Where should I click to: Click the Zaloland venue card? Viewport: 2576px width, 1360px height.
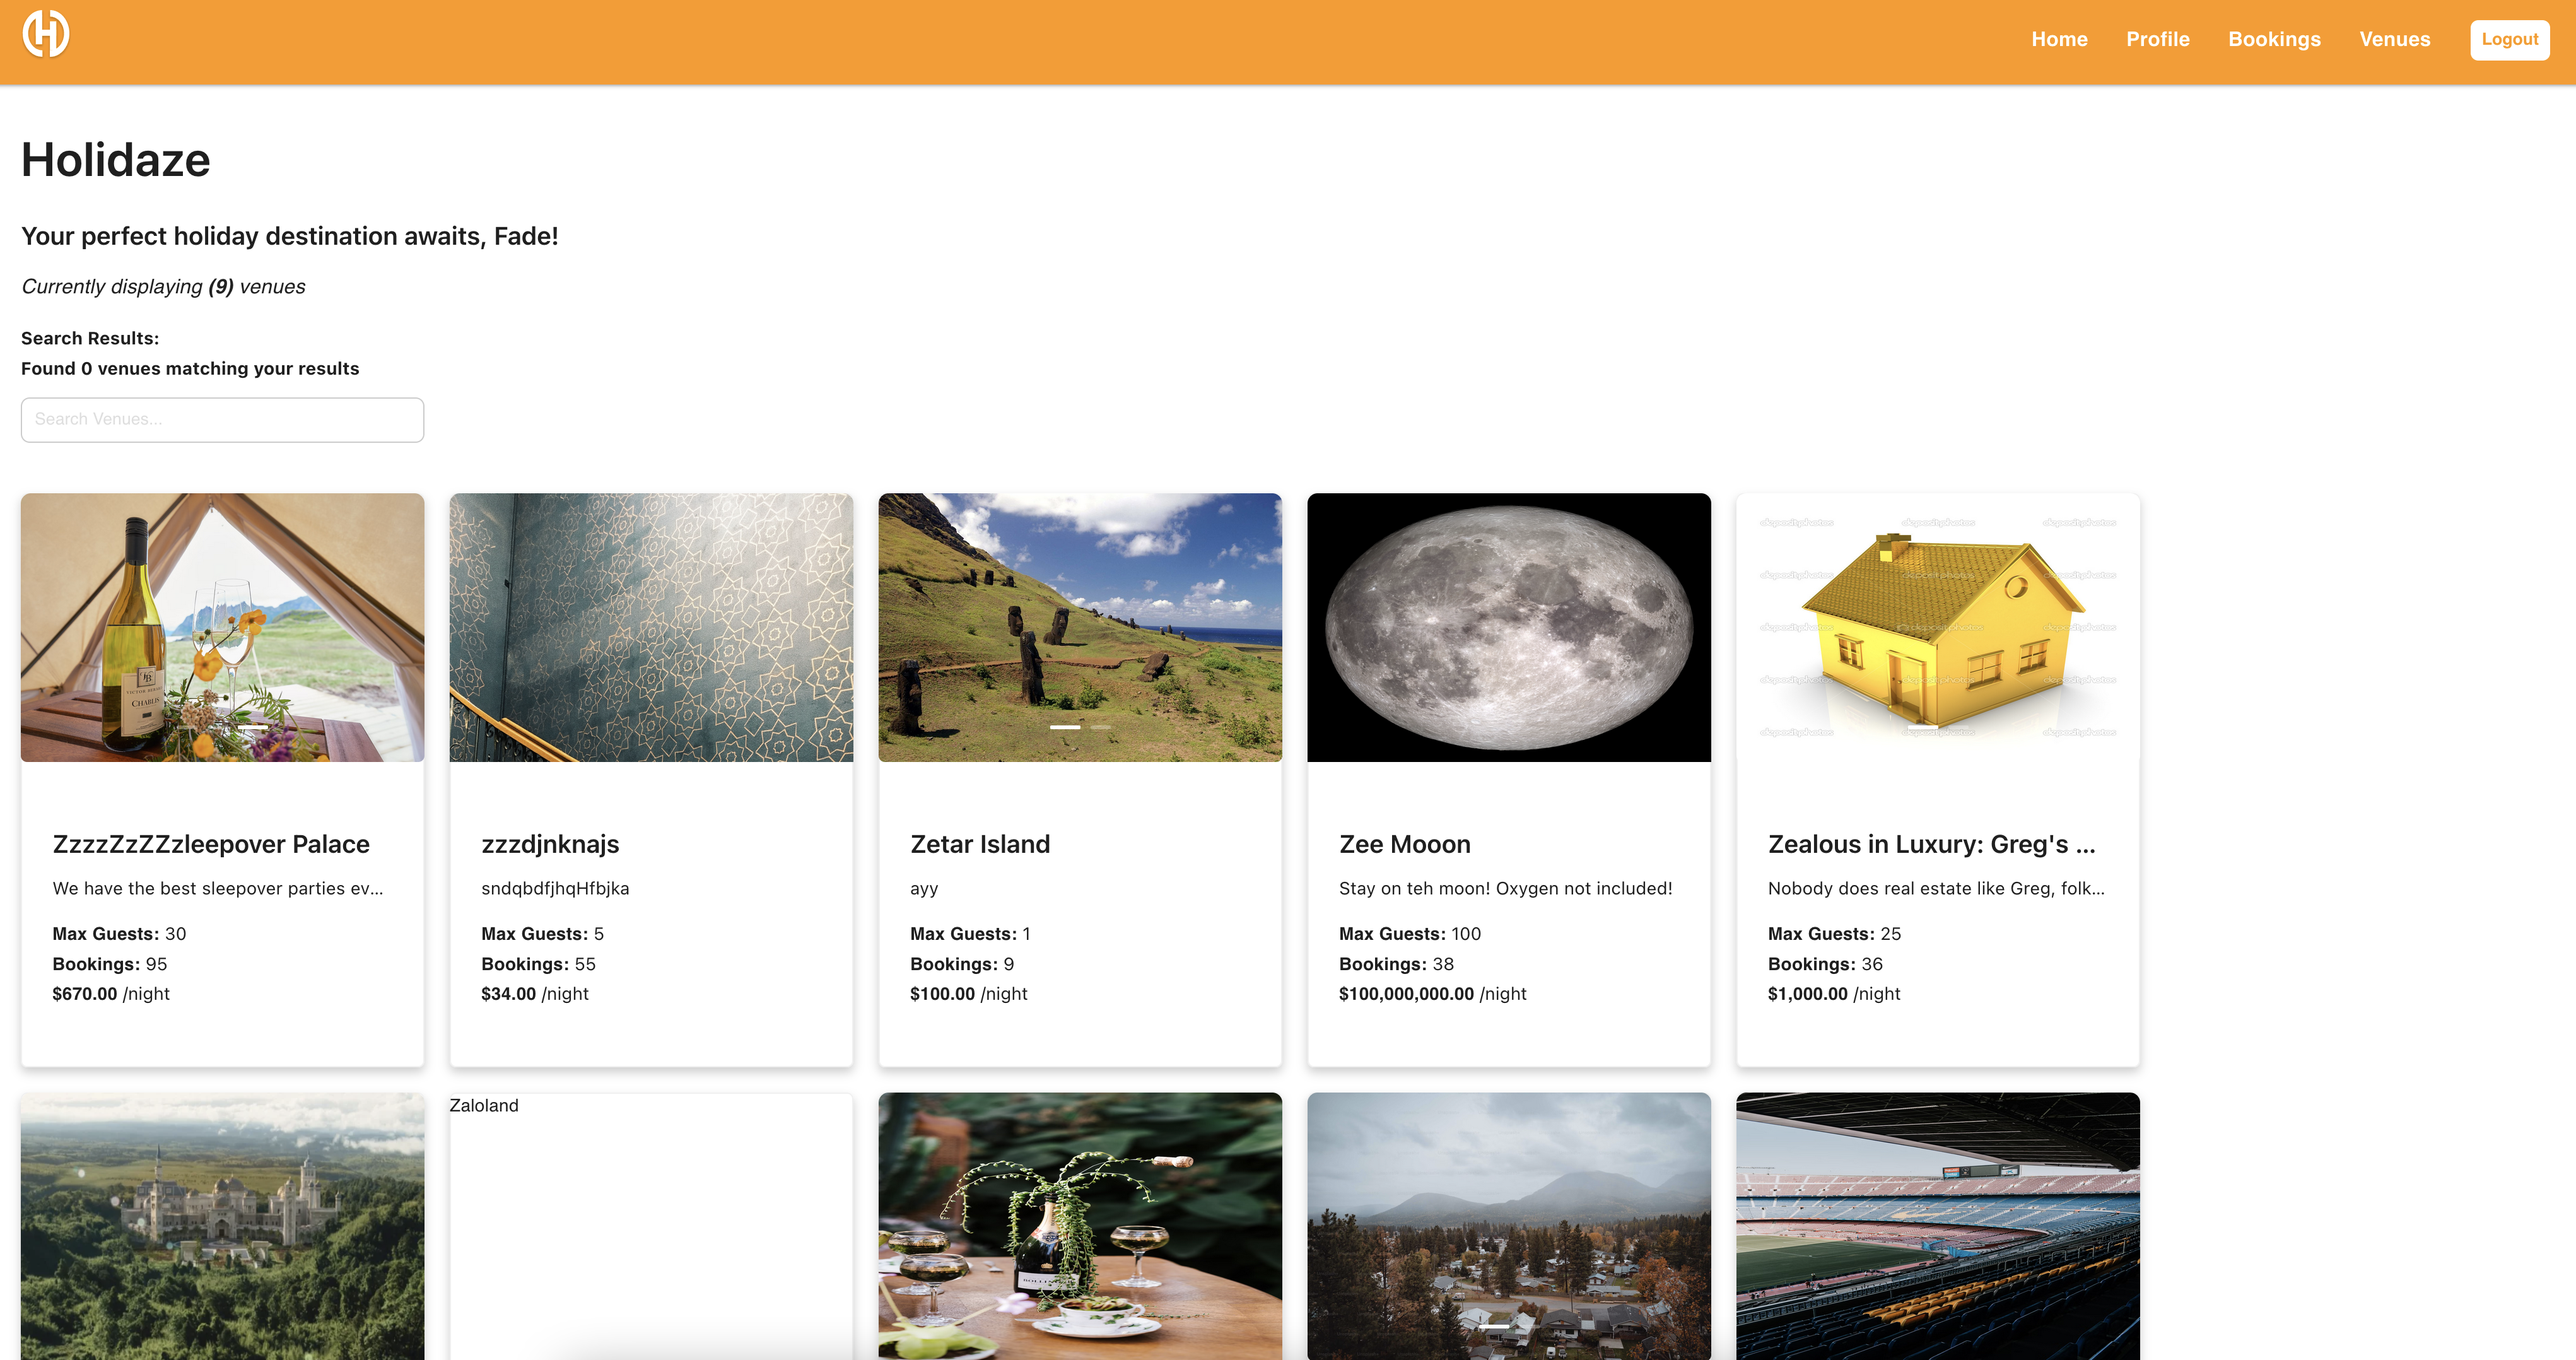[x=651, y=1225]
